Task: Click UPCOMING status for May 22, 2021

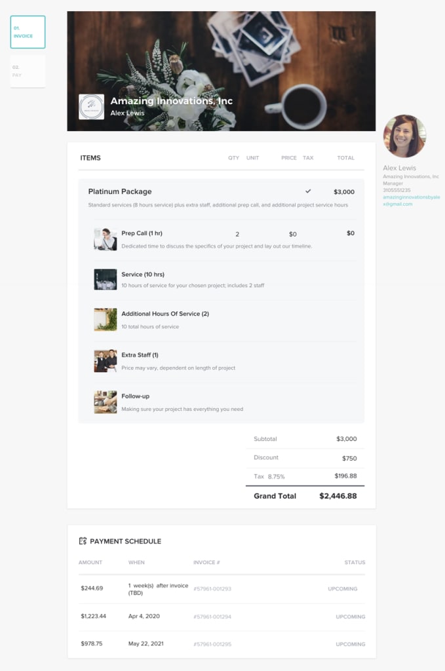Action: pos(351,644)
